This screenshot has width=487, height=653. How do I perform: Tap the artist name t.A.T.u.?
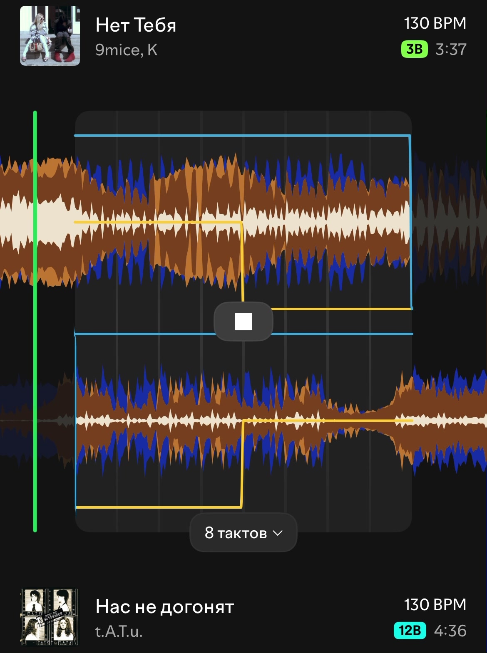coord(119,631)
